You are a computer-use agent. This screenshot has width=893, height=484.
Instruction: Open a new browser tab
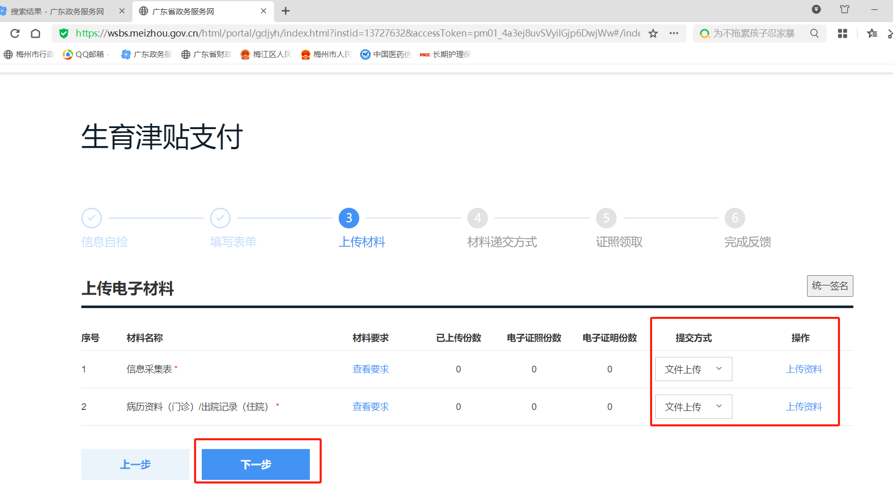click(286, 11)
